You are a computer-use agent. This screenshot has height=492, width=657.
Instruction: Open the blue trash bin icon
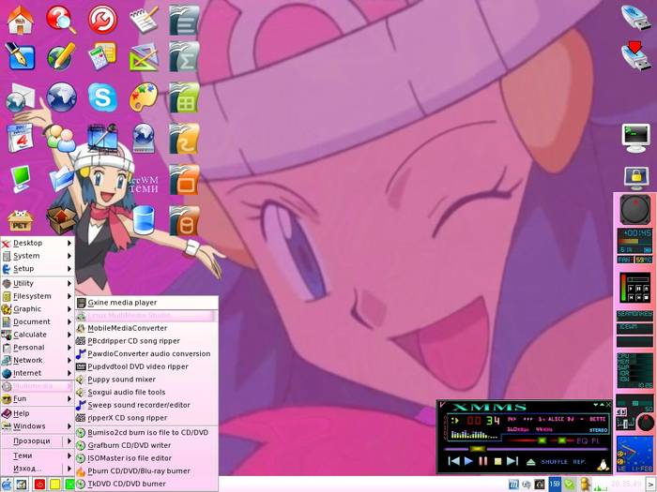pyautogui.click(x=144, y=219)
